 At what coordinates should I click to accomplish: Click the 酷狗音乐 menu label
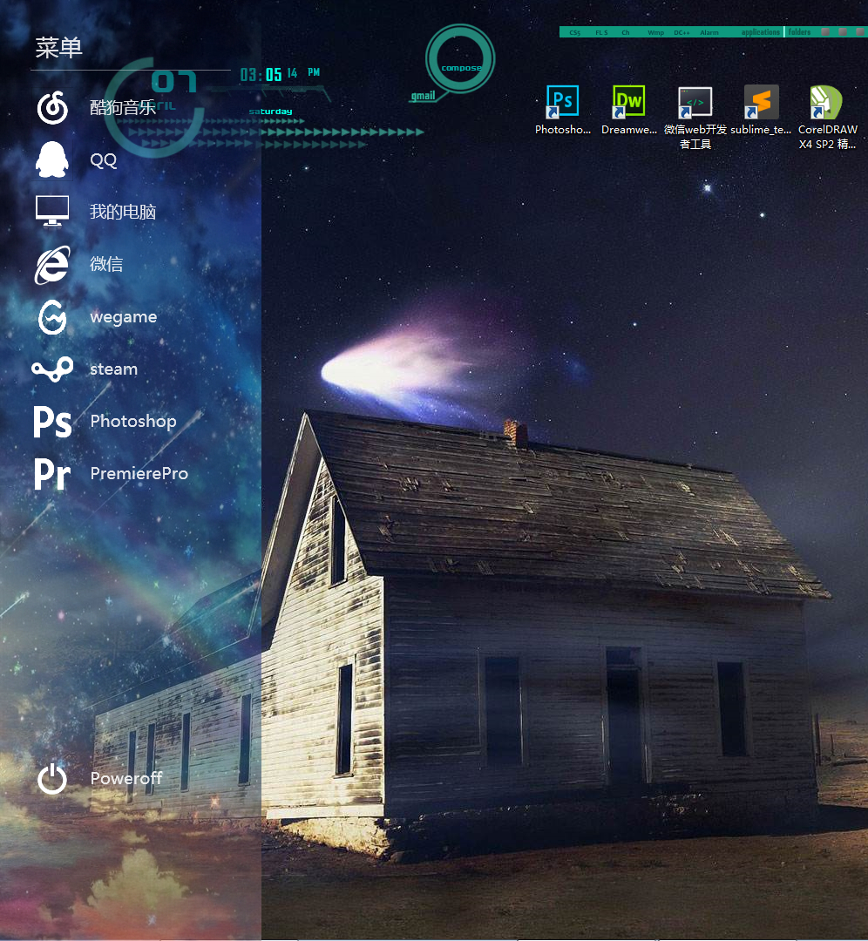(123, 108)
